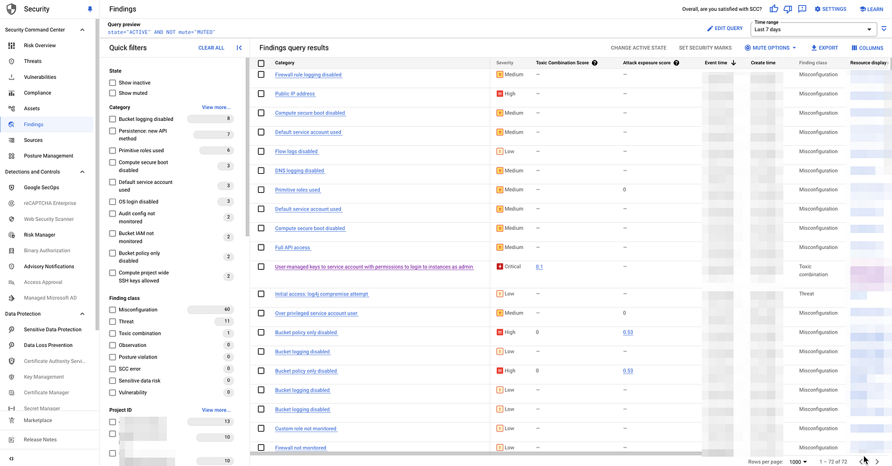The image size is (892, 466).
Task: Check the Threat finding class filter
Action: (x=113, y=321)
